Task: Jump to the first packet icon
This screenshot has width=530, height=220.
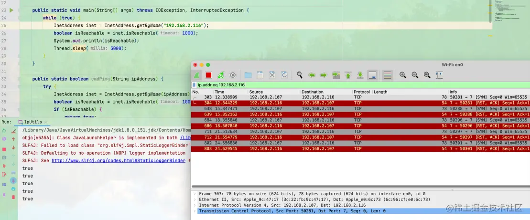Action: pos(348,75)
